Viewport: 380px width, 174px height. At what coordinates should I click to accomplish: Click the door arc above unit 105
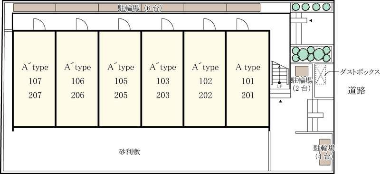click(124, 24)
